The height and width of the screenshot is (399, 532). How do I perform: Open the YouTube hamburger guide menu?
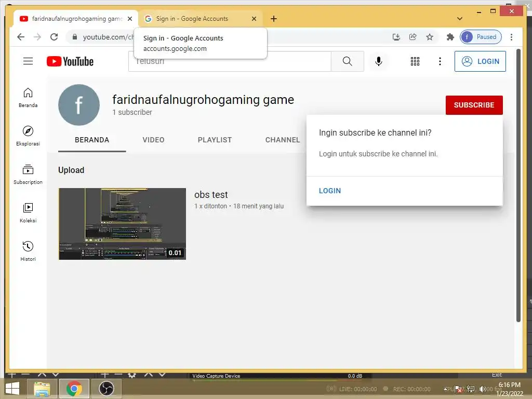click(x=28, y=61)
